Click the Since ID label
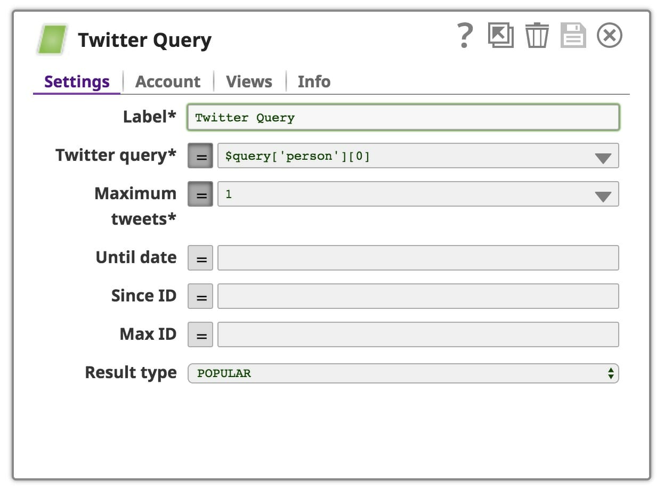The width and height of the screenshot is (664, 490). [x=144, y=296]
